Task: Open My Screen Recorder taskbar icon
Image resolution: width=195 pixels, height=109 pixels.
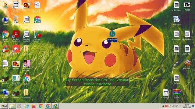Action: click(x=55, y=106)
